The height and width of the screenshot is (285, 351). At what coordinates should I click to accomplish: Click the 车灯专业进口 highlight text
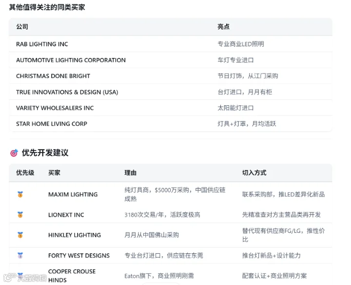tap(235, 60)
